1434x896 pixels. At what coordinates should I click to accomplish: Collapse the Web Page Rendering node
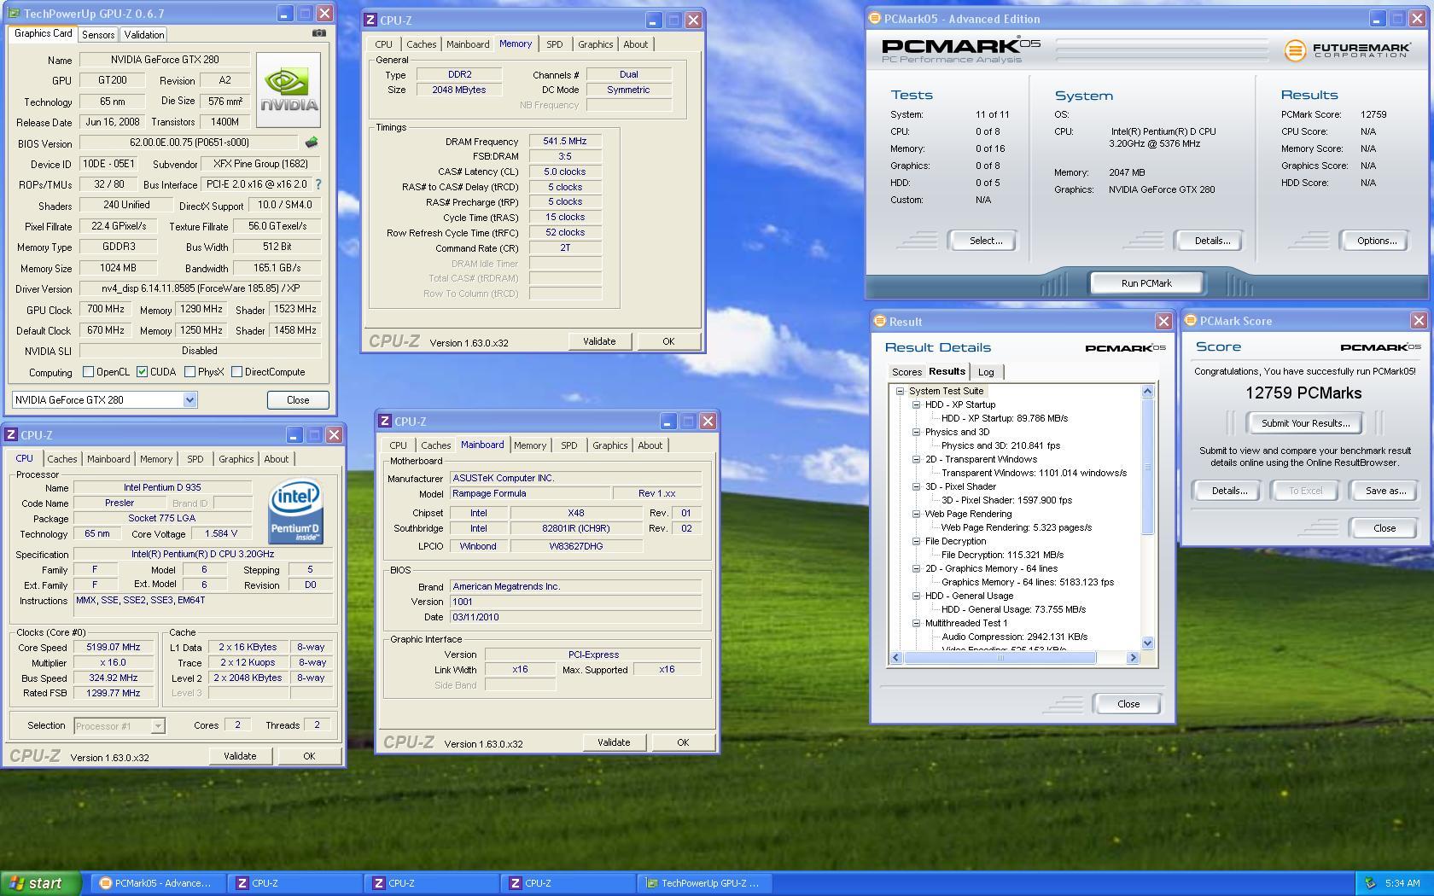pyautogui.click(x=916, y=514)
